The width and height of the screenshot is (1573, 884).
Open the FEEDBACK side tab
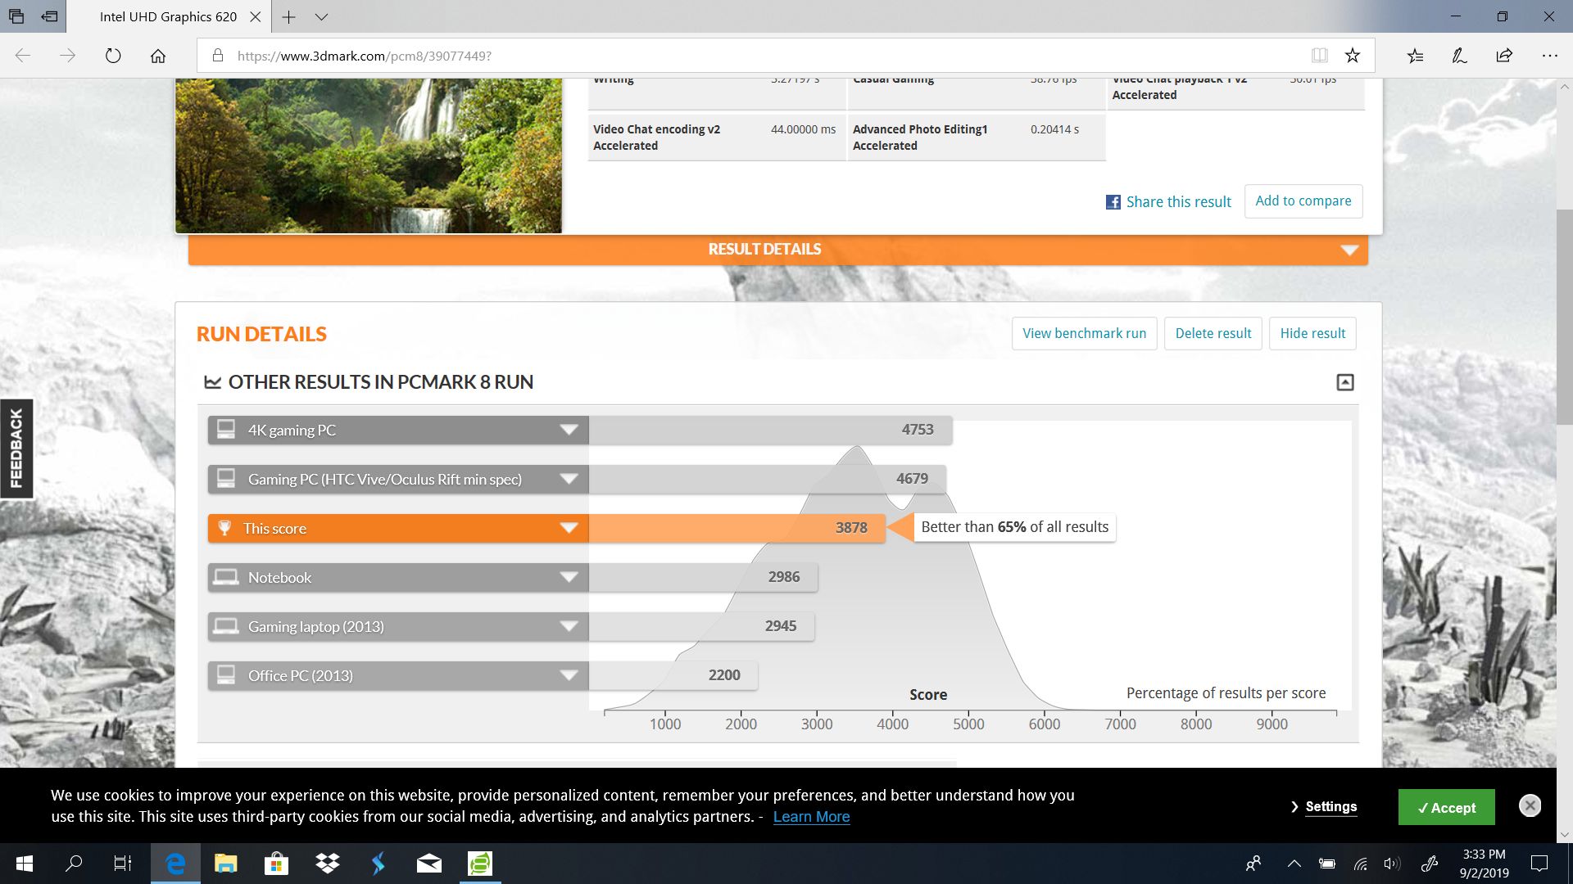coord(16,449)
